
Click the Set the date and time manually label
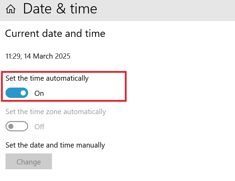(x=55, y=145)
